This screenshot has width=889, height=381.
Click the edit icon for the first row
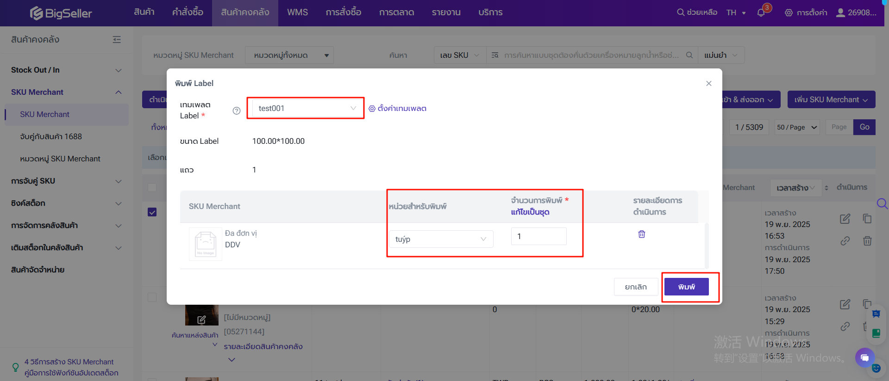coord(845,218)
